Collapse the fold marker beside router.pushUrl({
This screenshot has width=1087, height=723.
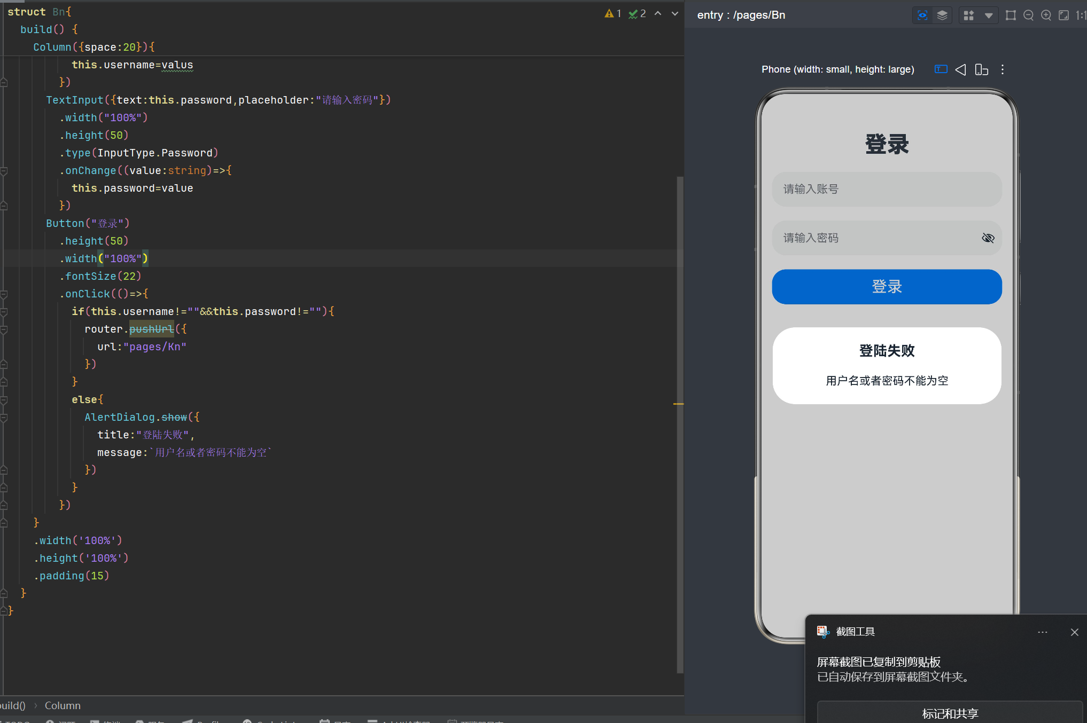[x=4, y=329]
